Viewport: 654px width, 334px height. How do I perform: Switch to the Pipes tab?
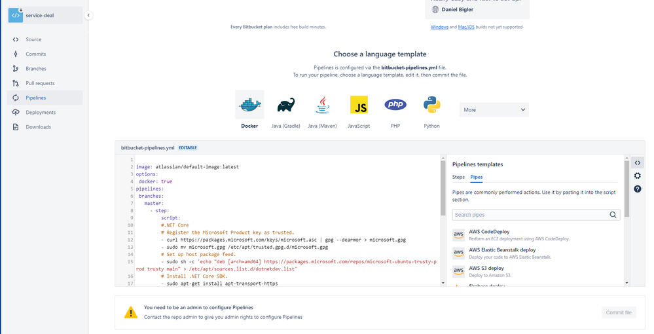click(477, 177)
